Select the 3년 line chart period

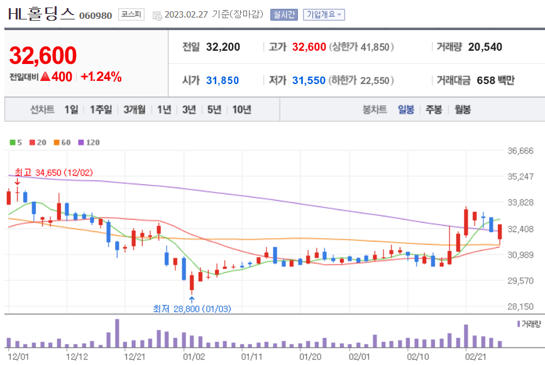[x=189, y=110]
